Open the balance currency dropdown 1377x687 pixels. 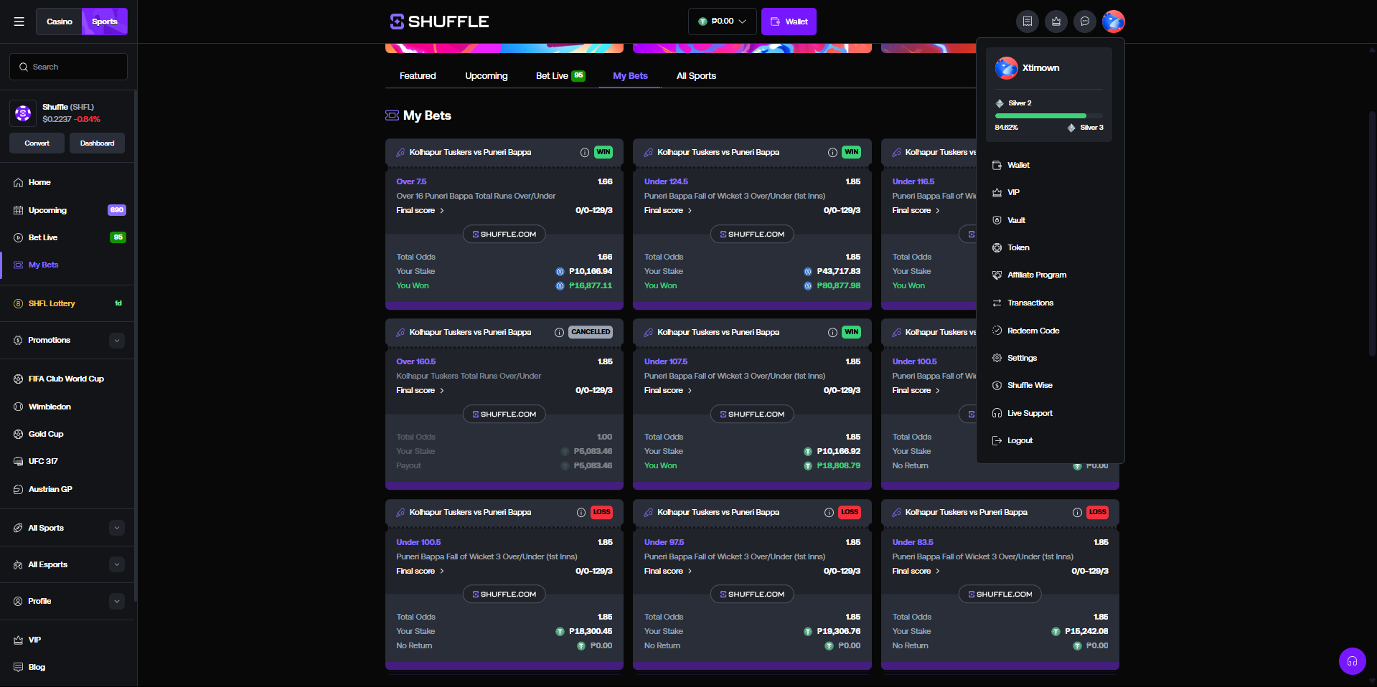point(723,22)
